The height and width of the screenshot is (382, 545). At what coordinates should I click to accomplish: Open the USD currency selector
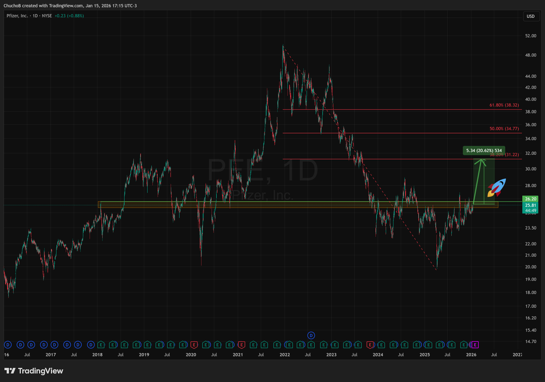tap(530, 16)
